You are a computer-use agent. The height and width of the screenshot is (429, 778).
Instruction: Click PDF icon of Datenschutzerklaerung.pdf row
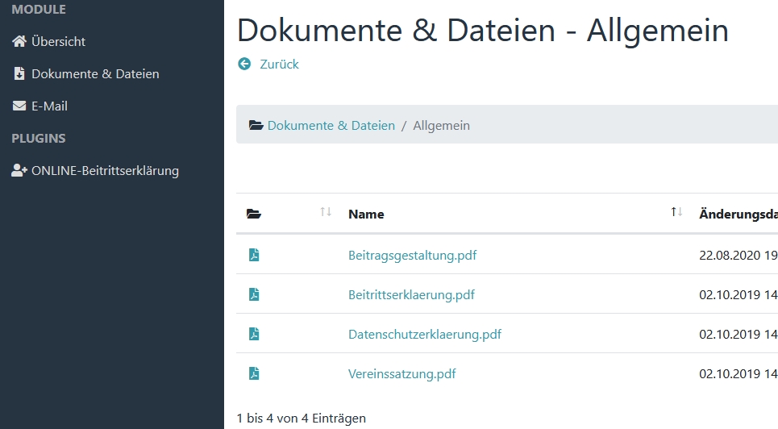254,334
